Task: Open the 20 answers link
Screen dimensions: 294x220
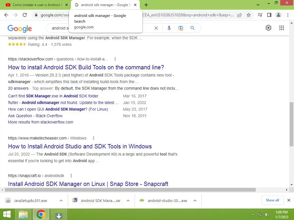Action: pyautogui.click(x=18, y=88)
